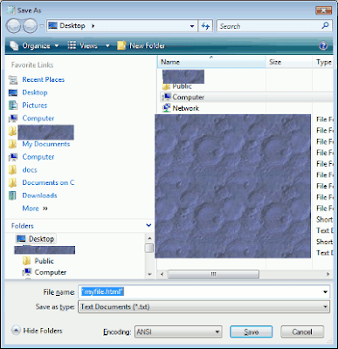Click the Cancel button
This screenshot has height=349, width=338.
click(302, 332)
